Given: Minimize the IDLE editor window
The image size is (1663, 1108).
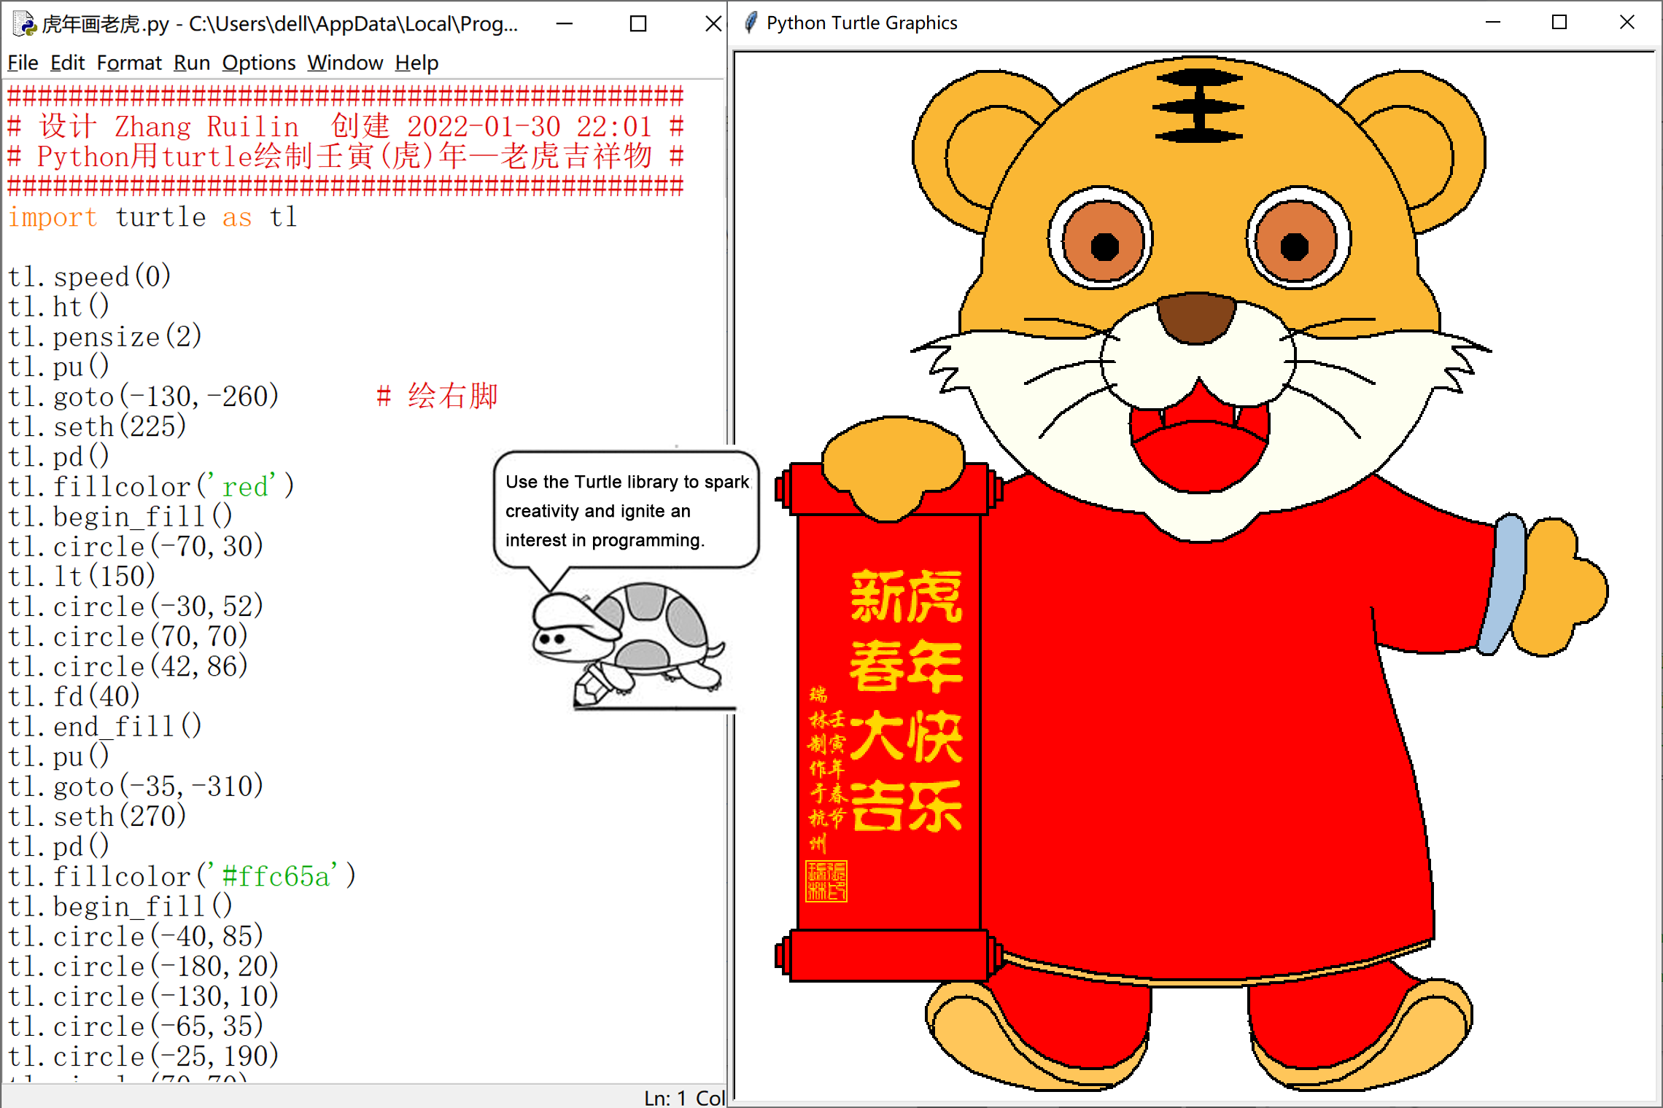Looking at the screenshot, I should [x=565, y=24].
